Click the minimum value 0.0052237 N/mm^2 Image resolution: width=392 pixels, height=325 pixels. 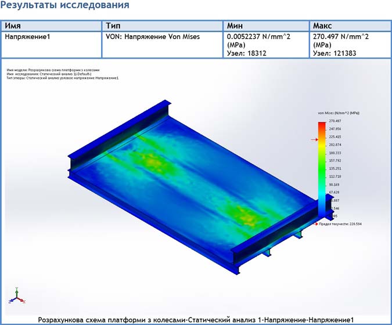259,37
